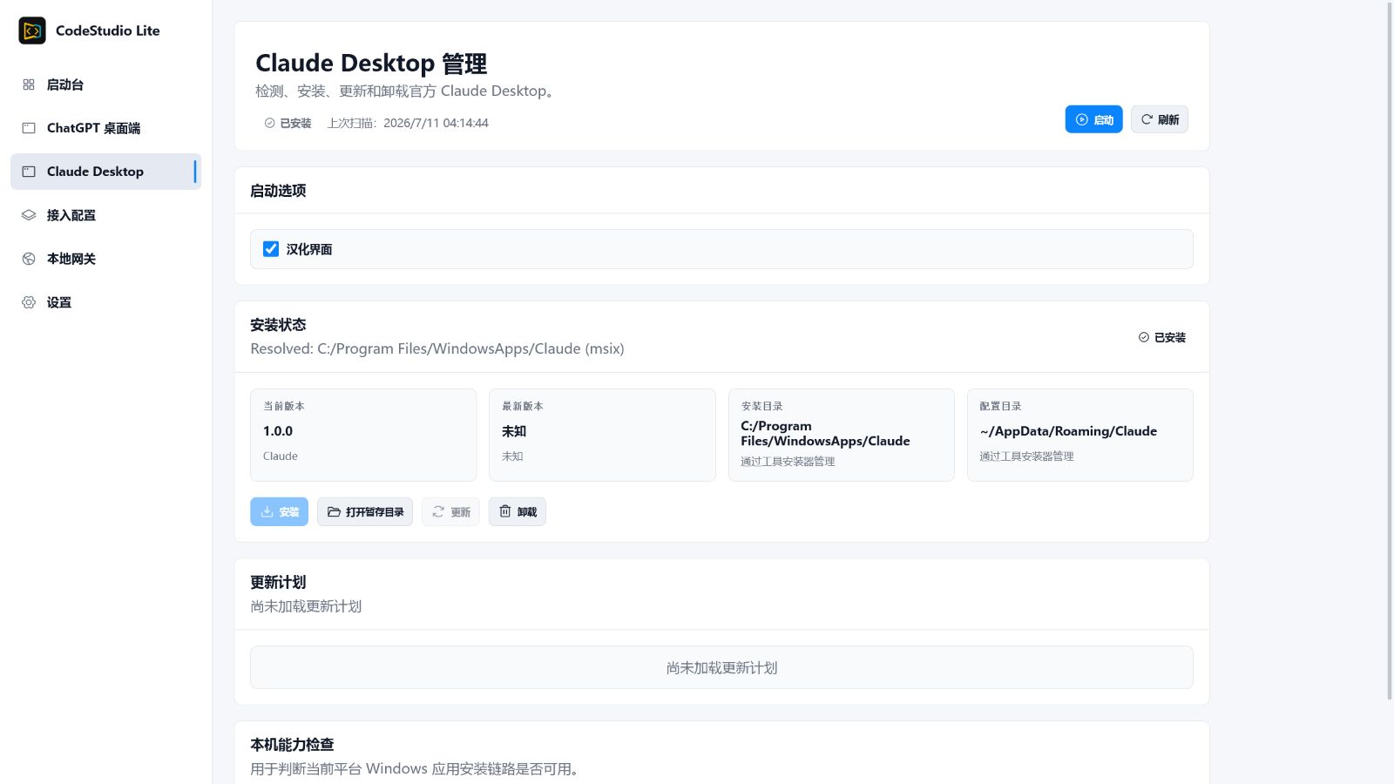Screen dimensions: 1394x784
Task: Click the CodeStudio Lite logo icon
Action: [x=32, y=30]
